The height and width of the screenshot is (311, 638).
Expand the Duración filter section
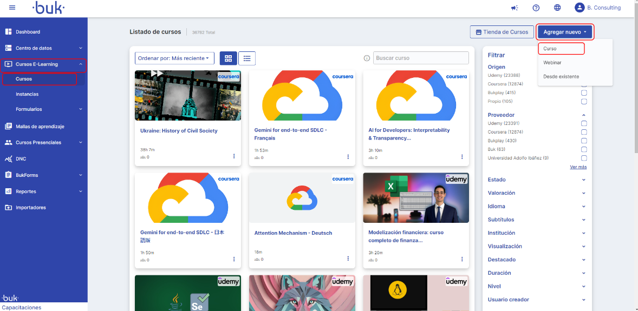click(x=583, y=273)
